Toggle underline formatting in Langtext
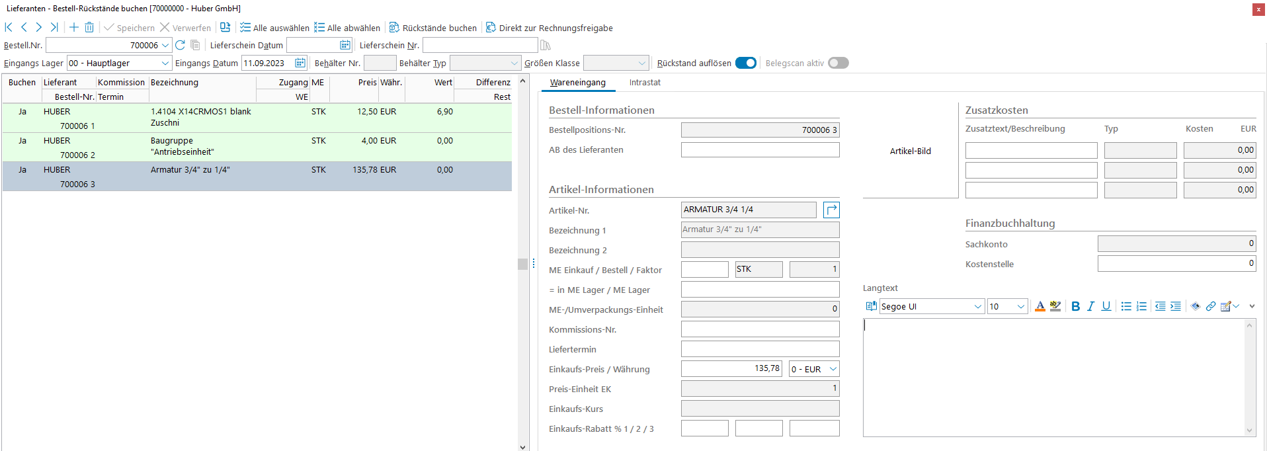 click(x=1106, y=306)
